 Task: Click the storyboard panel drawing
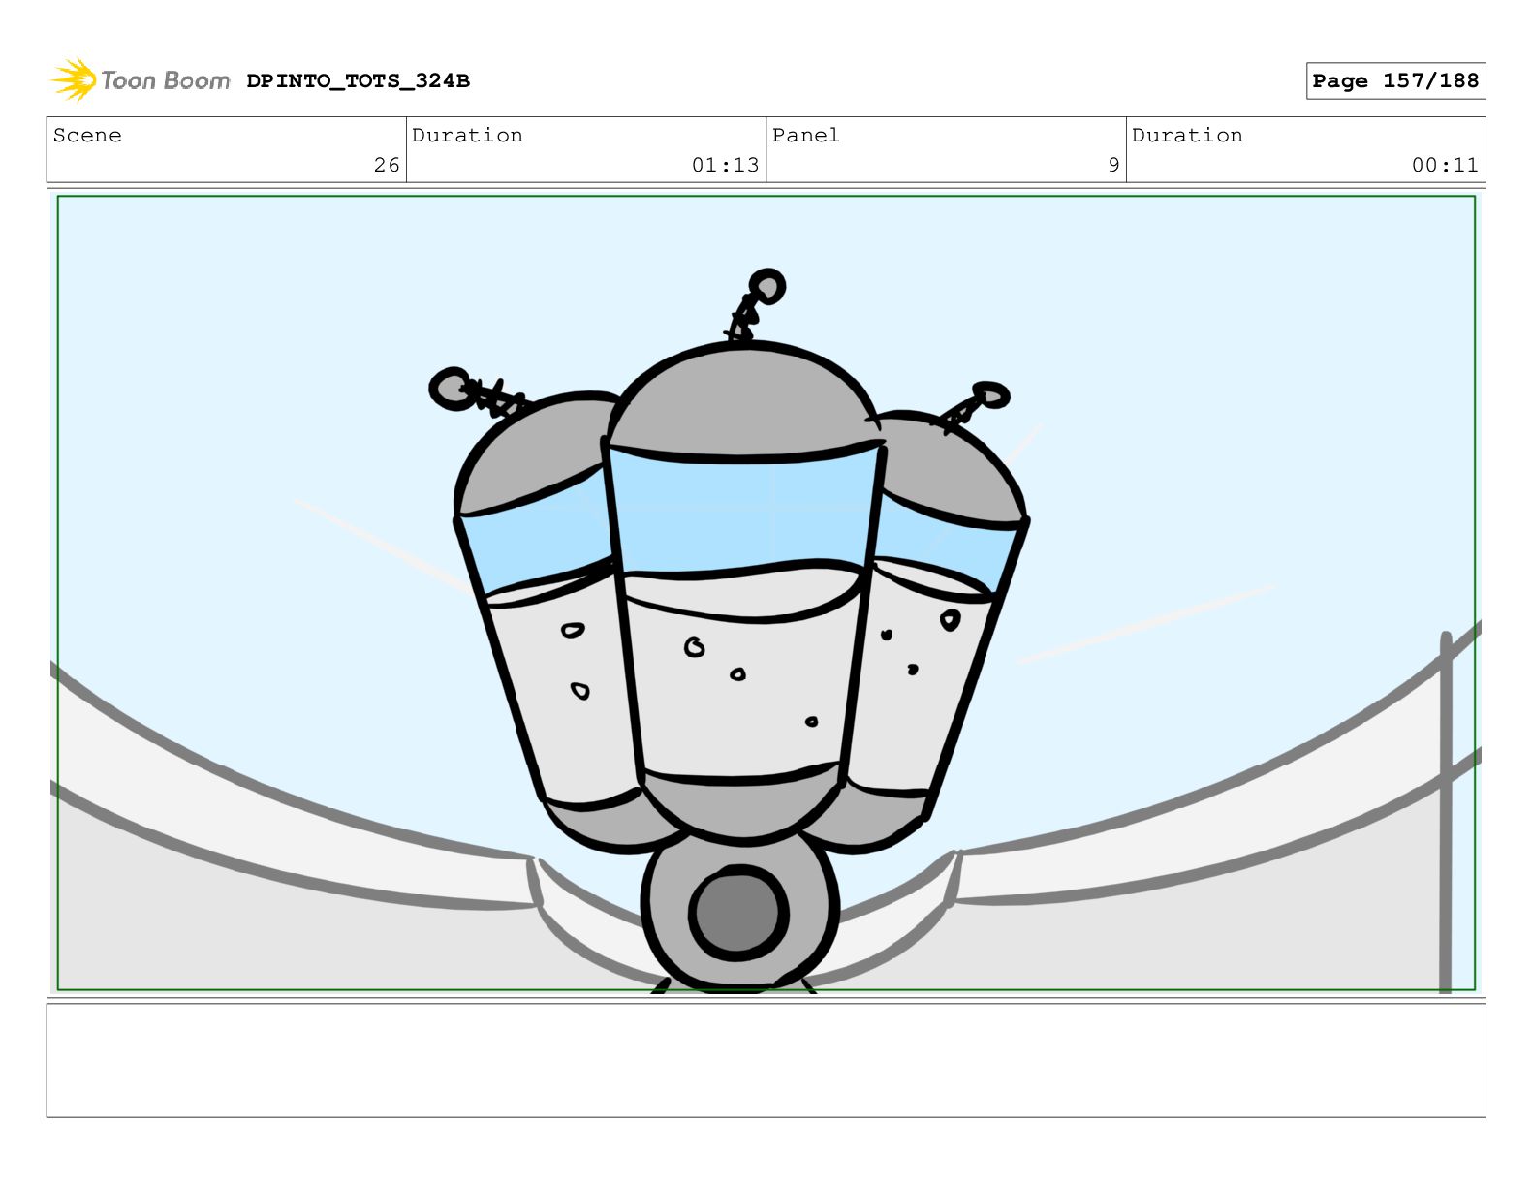766,593
